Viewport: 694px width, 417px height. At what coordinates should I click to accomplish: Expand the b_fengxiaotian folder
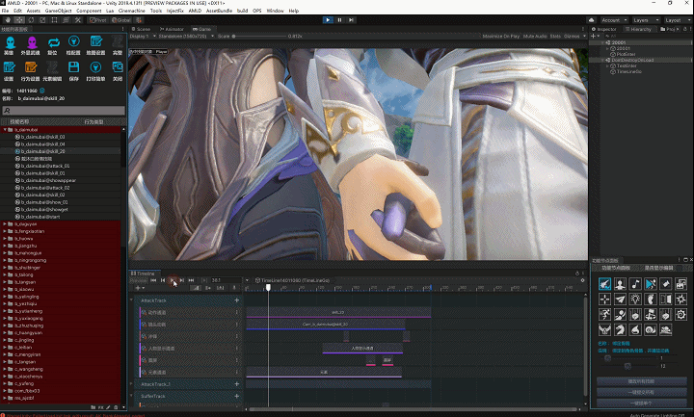coord(5,231)
